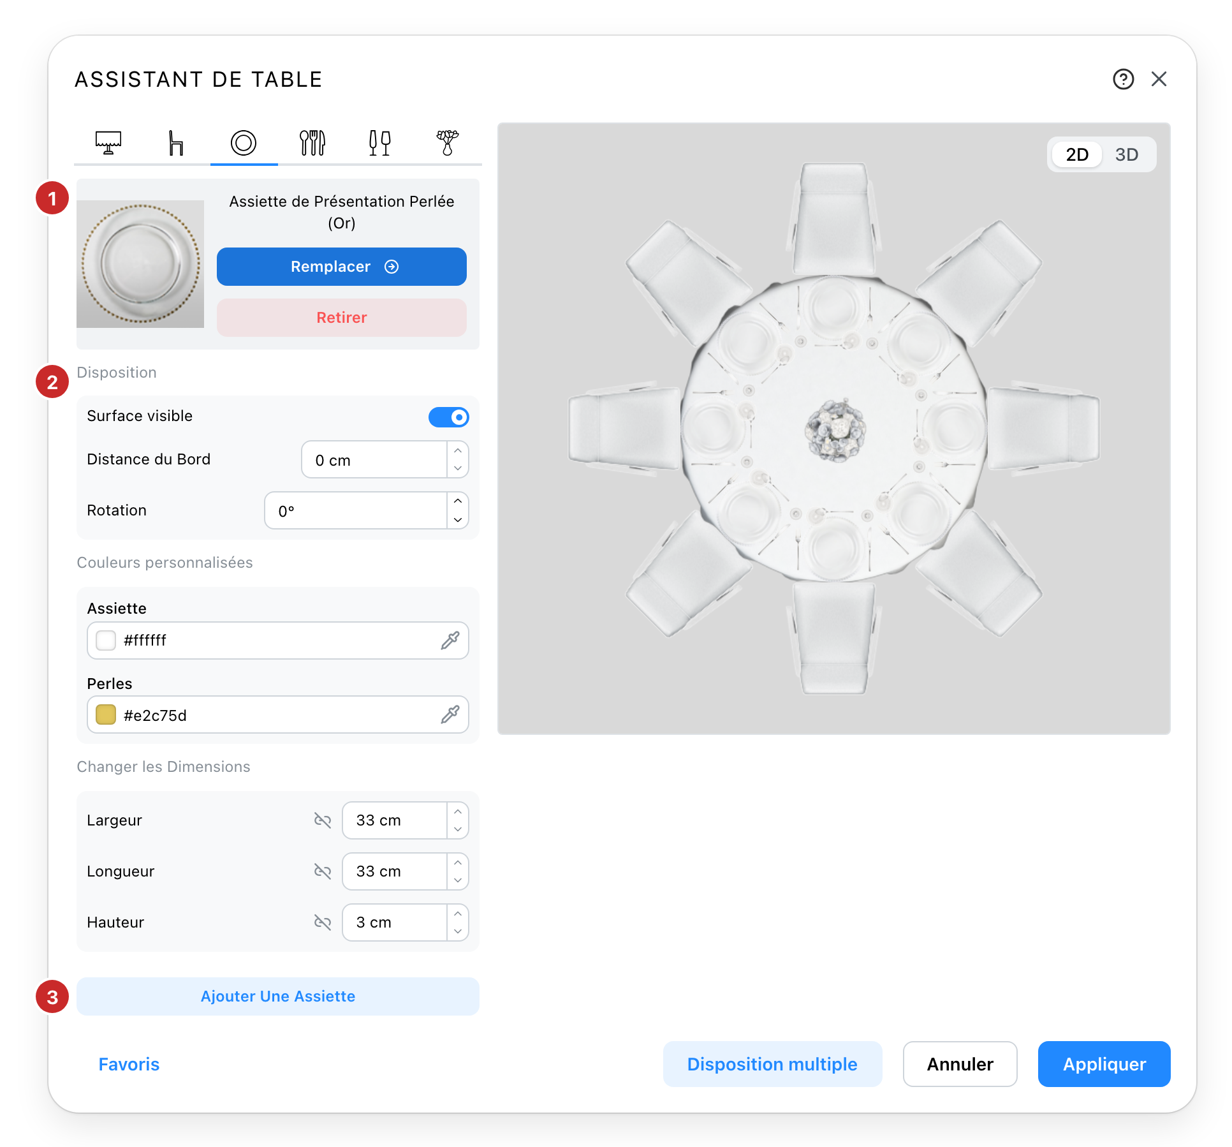Image resolution: width=1232 pixels, height=1147 pixels.
Task: Toggle the Hauteur link-lock icon
Action: [x=323, y=922]
